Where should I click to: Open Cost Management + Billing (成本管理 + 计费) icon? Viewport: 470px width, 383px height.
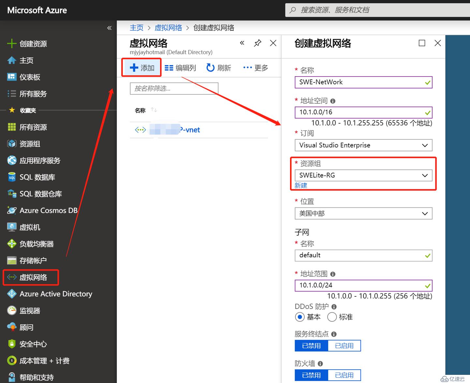(x=12, y=361)
